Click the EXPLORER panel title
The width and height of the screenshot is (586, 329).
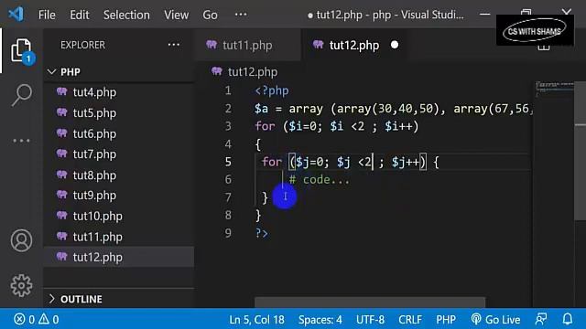82,45
